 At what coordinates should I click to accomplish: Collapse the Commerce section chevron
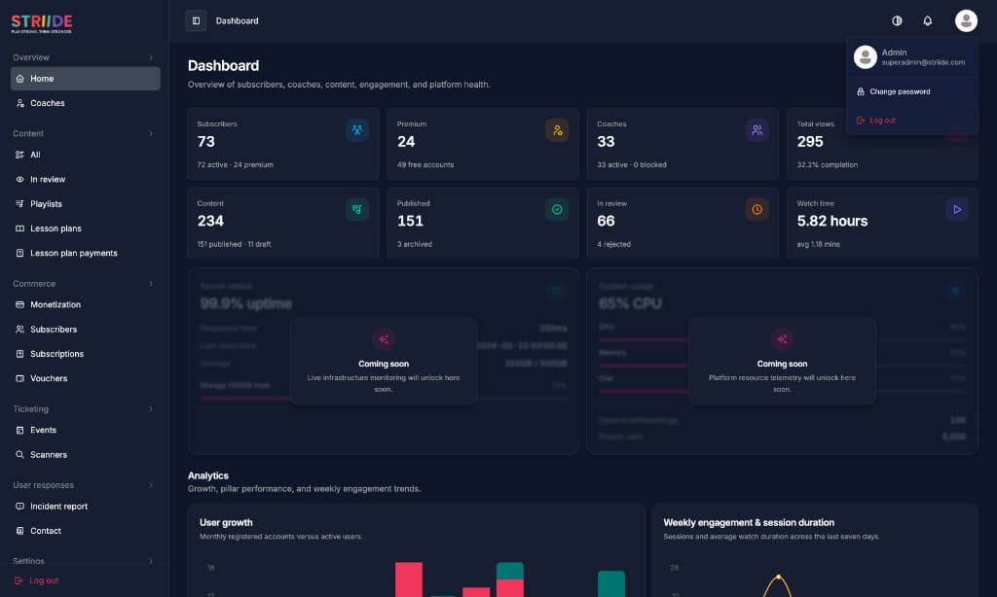[x=151, y=283]
